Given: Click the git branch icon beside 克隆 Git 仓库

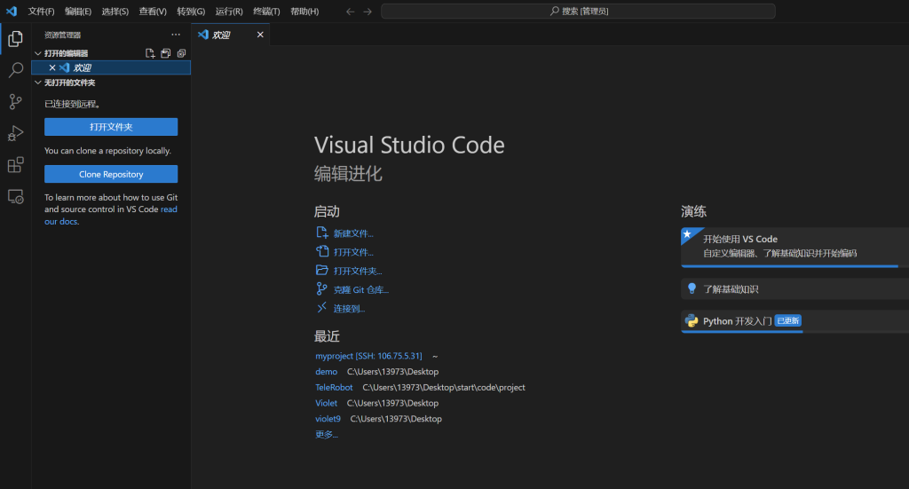Looking at the screenshot, I should click(321, 288).
